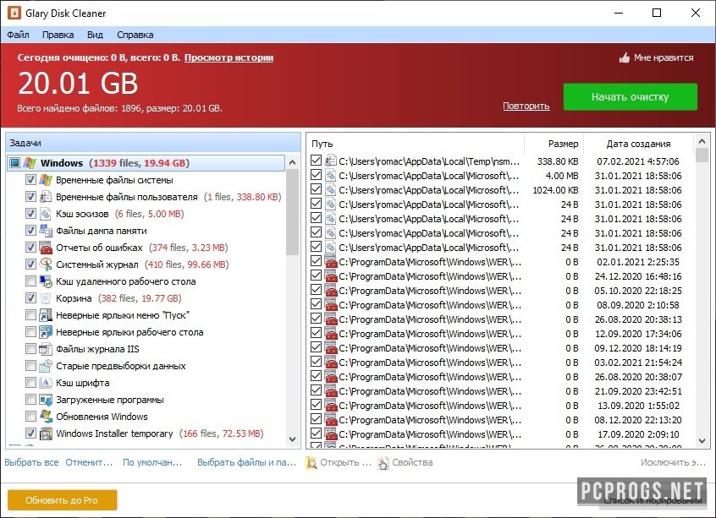Click the Обновить до Pro button

(x=62, y=500)
